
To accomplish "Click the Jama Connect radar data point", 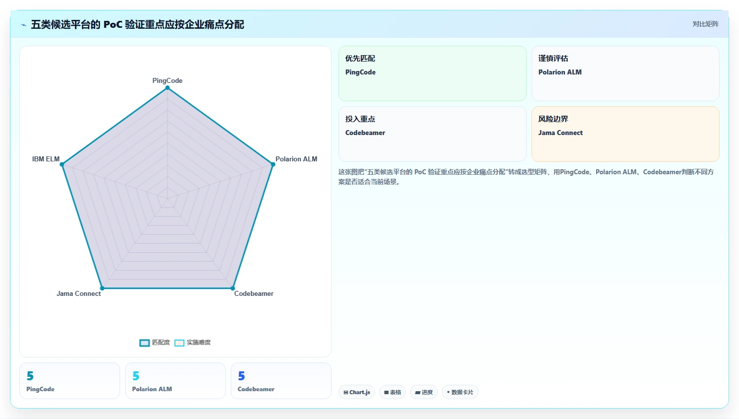I will pyautogui.click(x=102, y=288).
